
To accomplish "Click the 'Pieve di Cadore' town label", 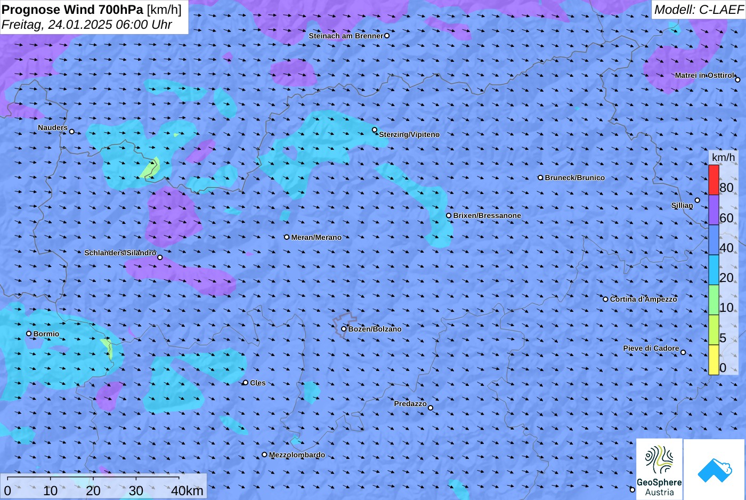I will click(651, 348).
